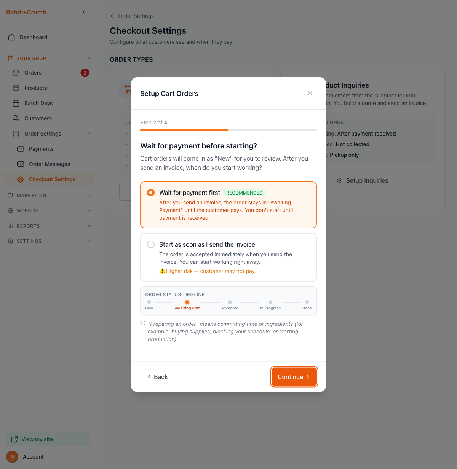
Task: Click the Order Messages envelope icon
Action: [x=21, y=164]
